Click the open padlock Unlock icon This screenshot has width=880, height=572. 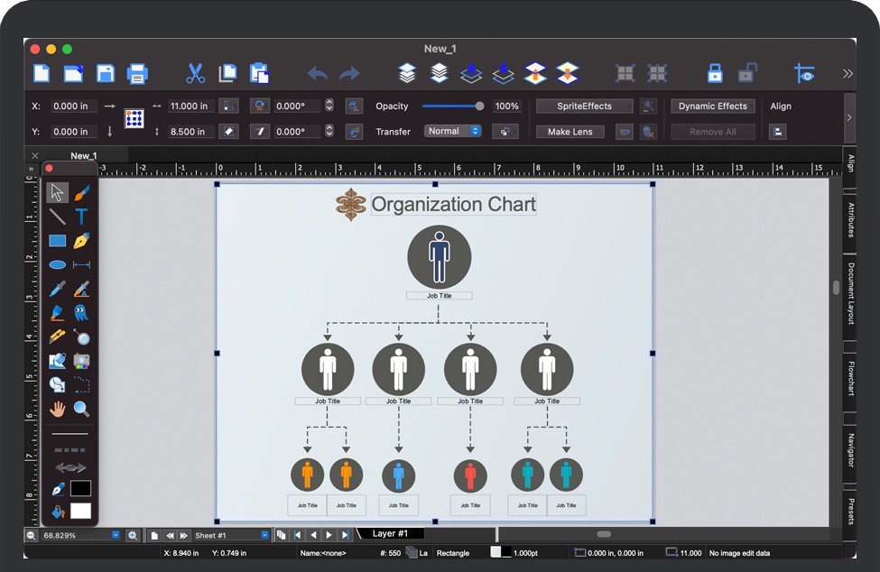click(x=747, y=73)
